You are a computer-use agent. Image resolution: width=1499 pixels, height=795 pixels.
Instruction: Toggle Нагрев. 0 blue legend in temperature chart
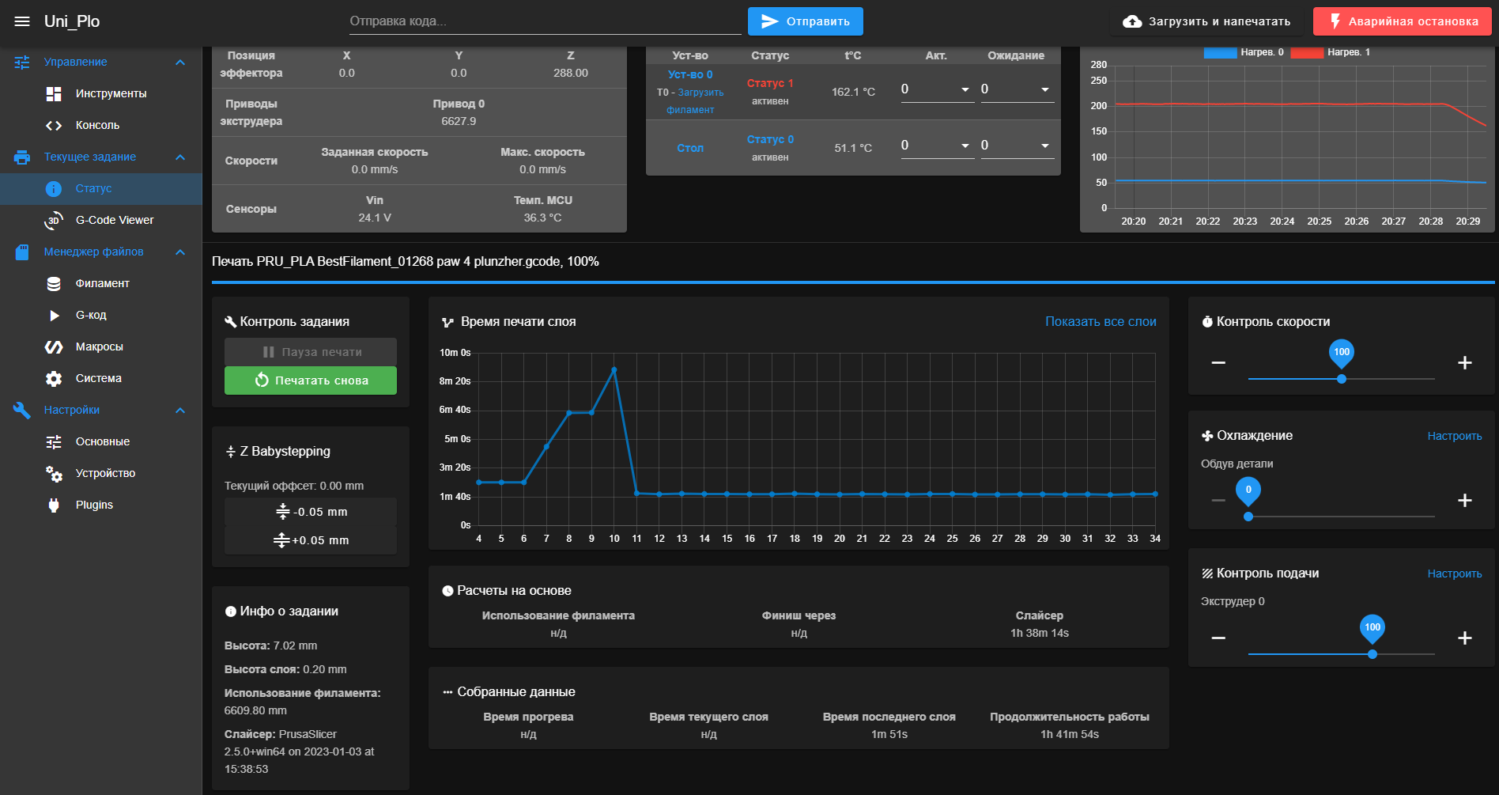[1244, 52]
